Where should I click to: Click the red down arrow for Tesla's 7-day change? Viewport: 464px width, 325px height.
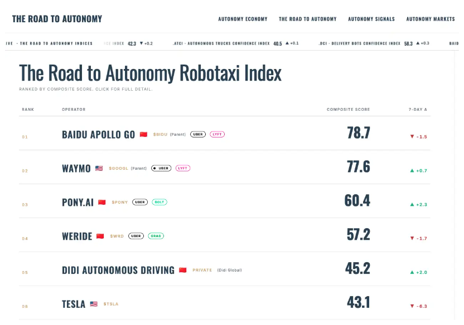pyautogui.click(x=412, y=306)
